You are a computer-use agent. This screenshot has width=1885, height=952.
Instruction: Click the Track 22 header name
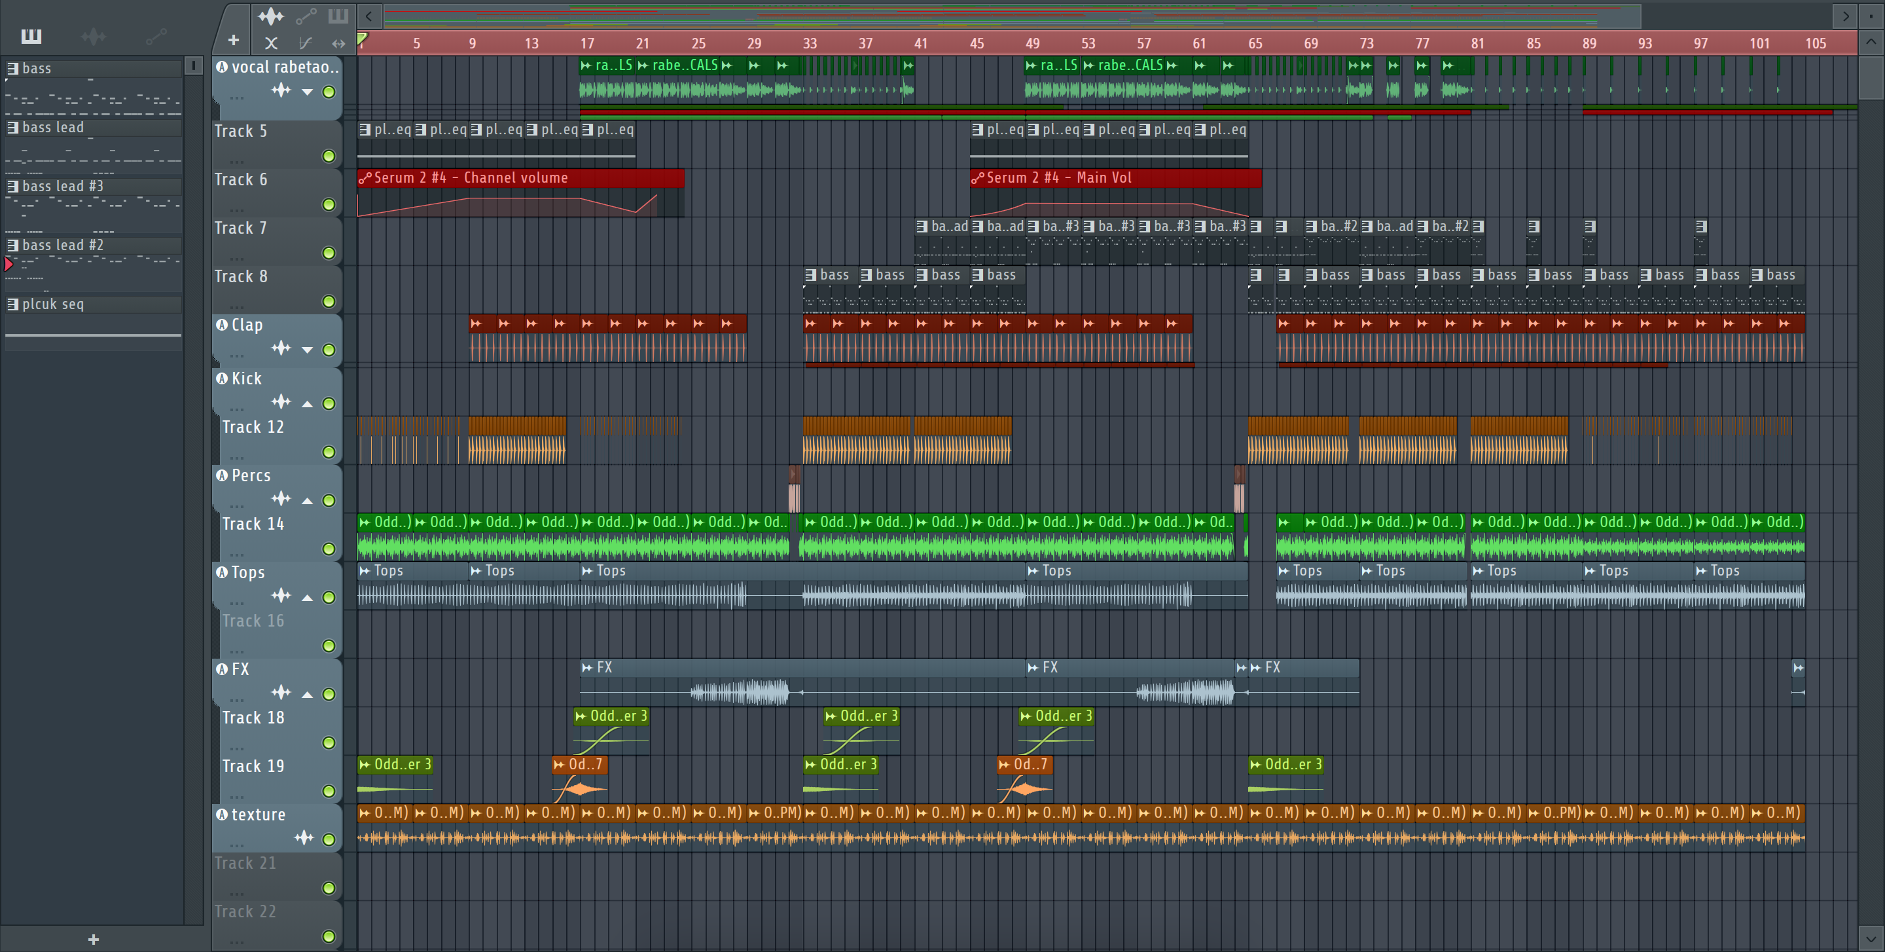tap(245, 912)
